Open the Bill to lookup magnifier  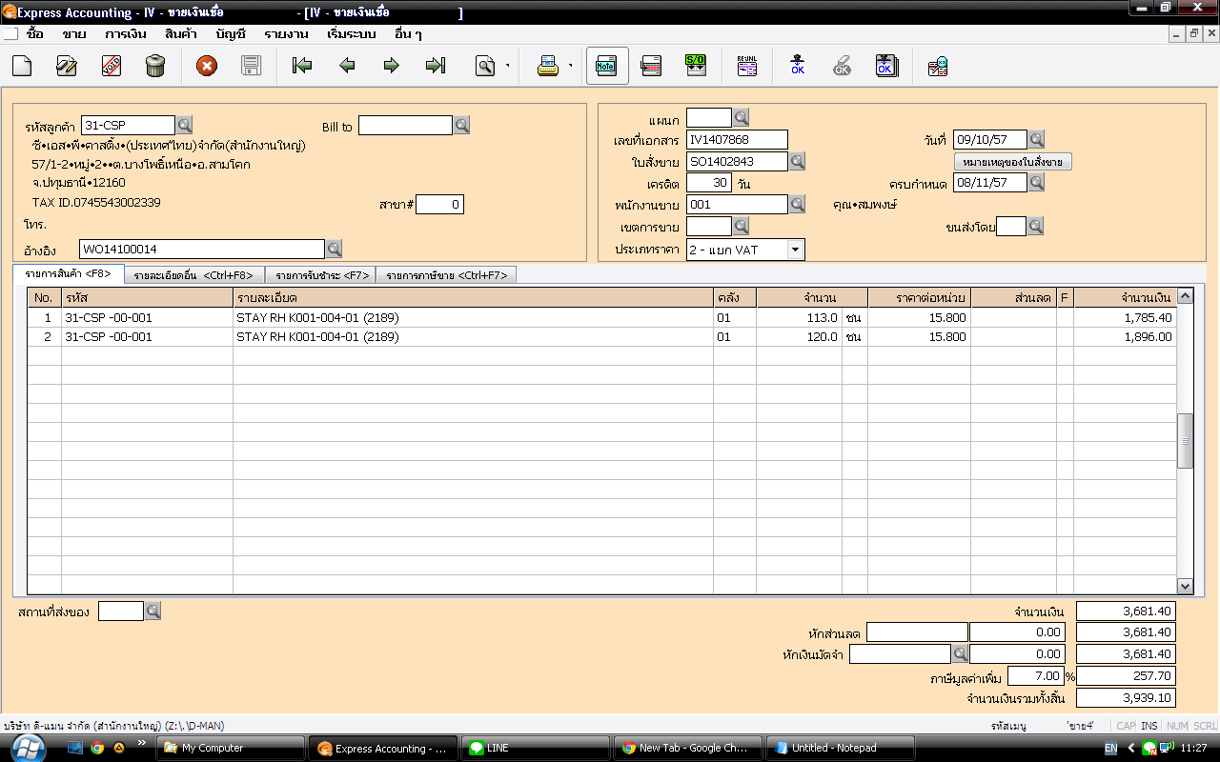click(461, 125)
